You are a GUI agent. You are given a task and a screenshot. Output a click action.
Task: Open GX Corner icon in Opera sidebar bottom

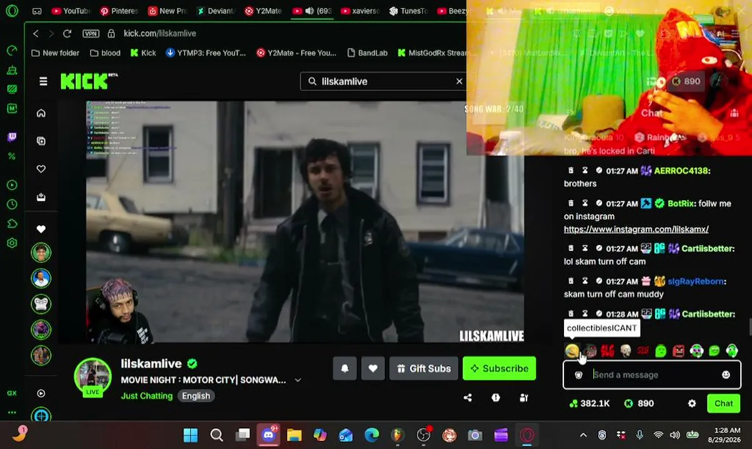point(12,393)
